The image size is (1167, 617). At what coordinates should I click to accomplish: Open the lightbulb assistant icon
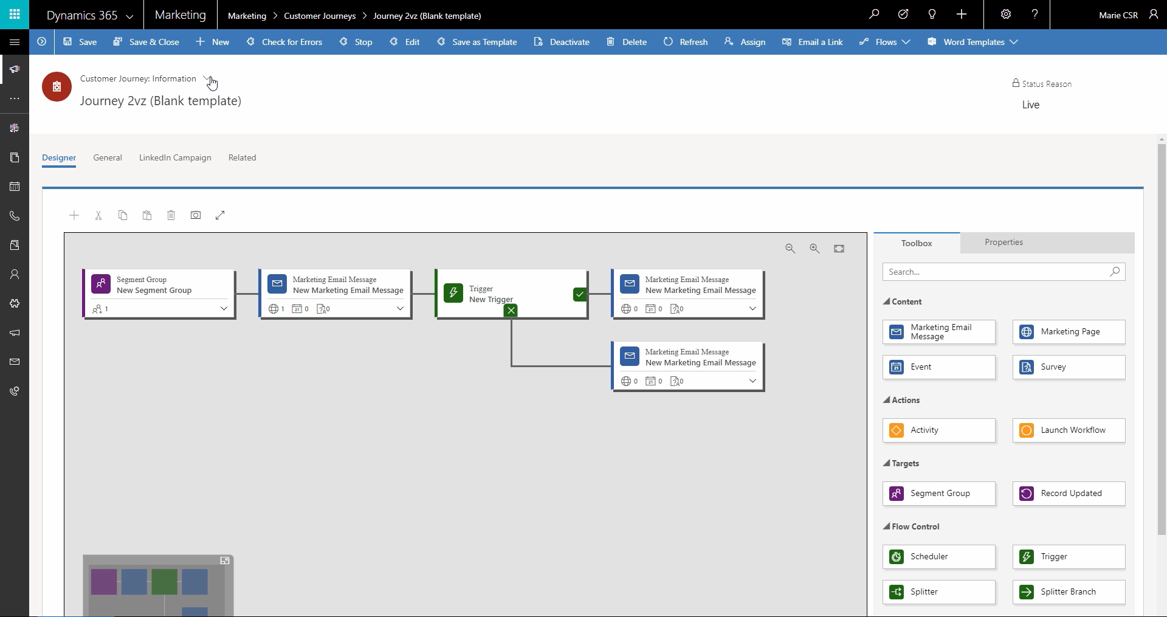tap(932, 14)
